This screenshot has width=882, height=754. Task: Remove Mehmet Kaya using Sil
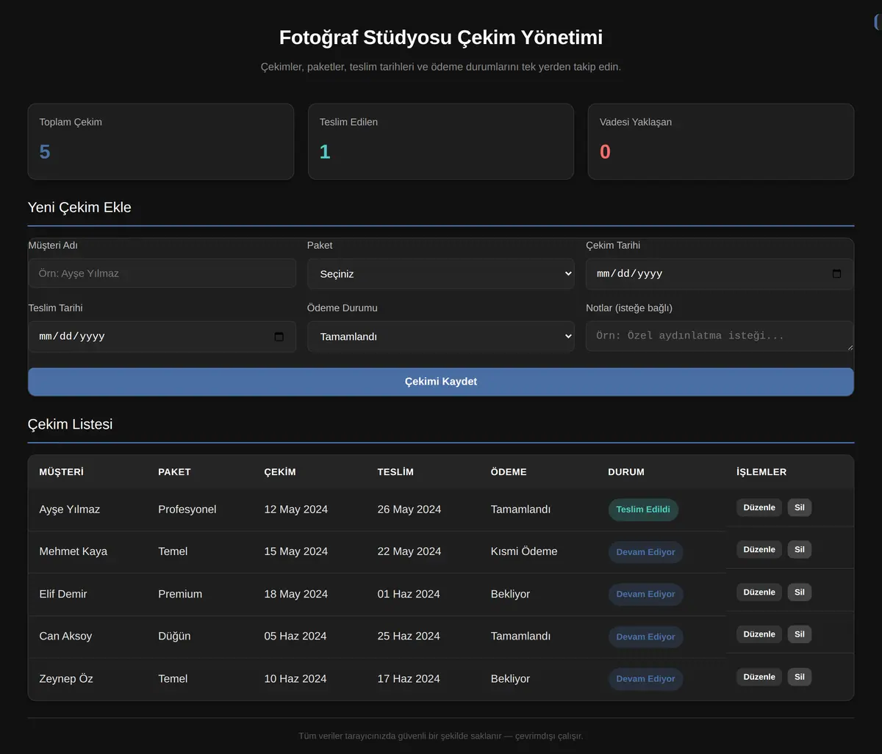[x=800, y=550]
